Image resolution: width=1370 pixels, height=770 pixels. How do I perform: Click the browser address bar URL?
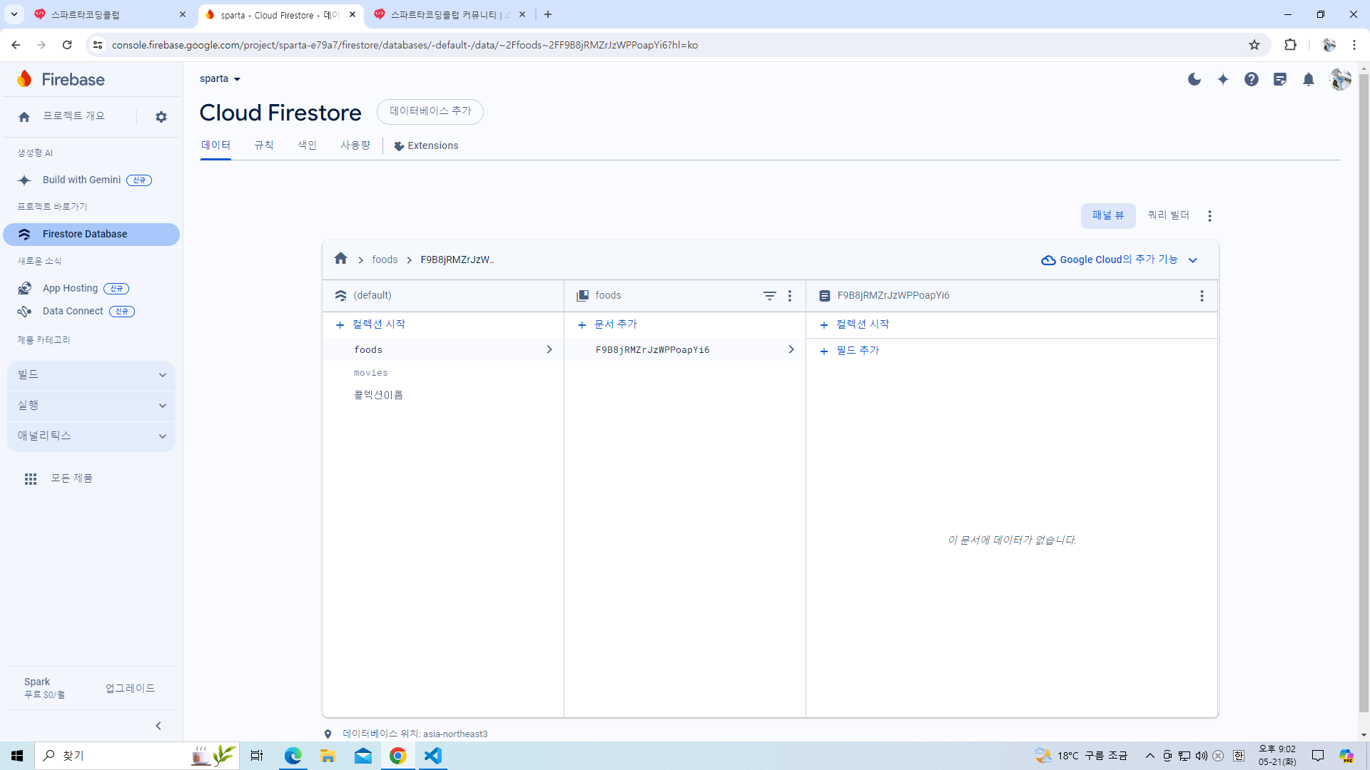point(405,45)
